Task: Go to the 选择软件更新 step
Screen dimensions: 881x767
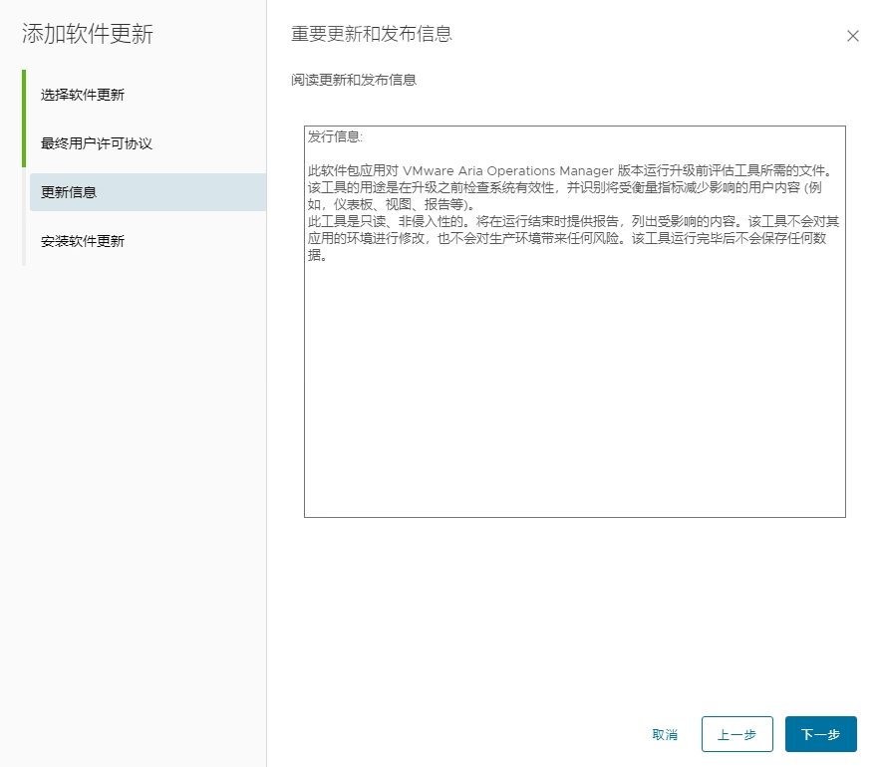Action: tap(83, 95)
